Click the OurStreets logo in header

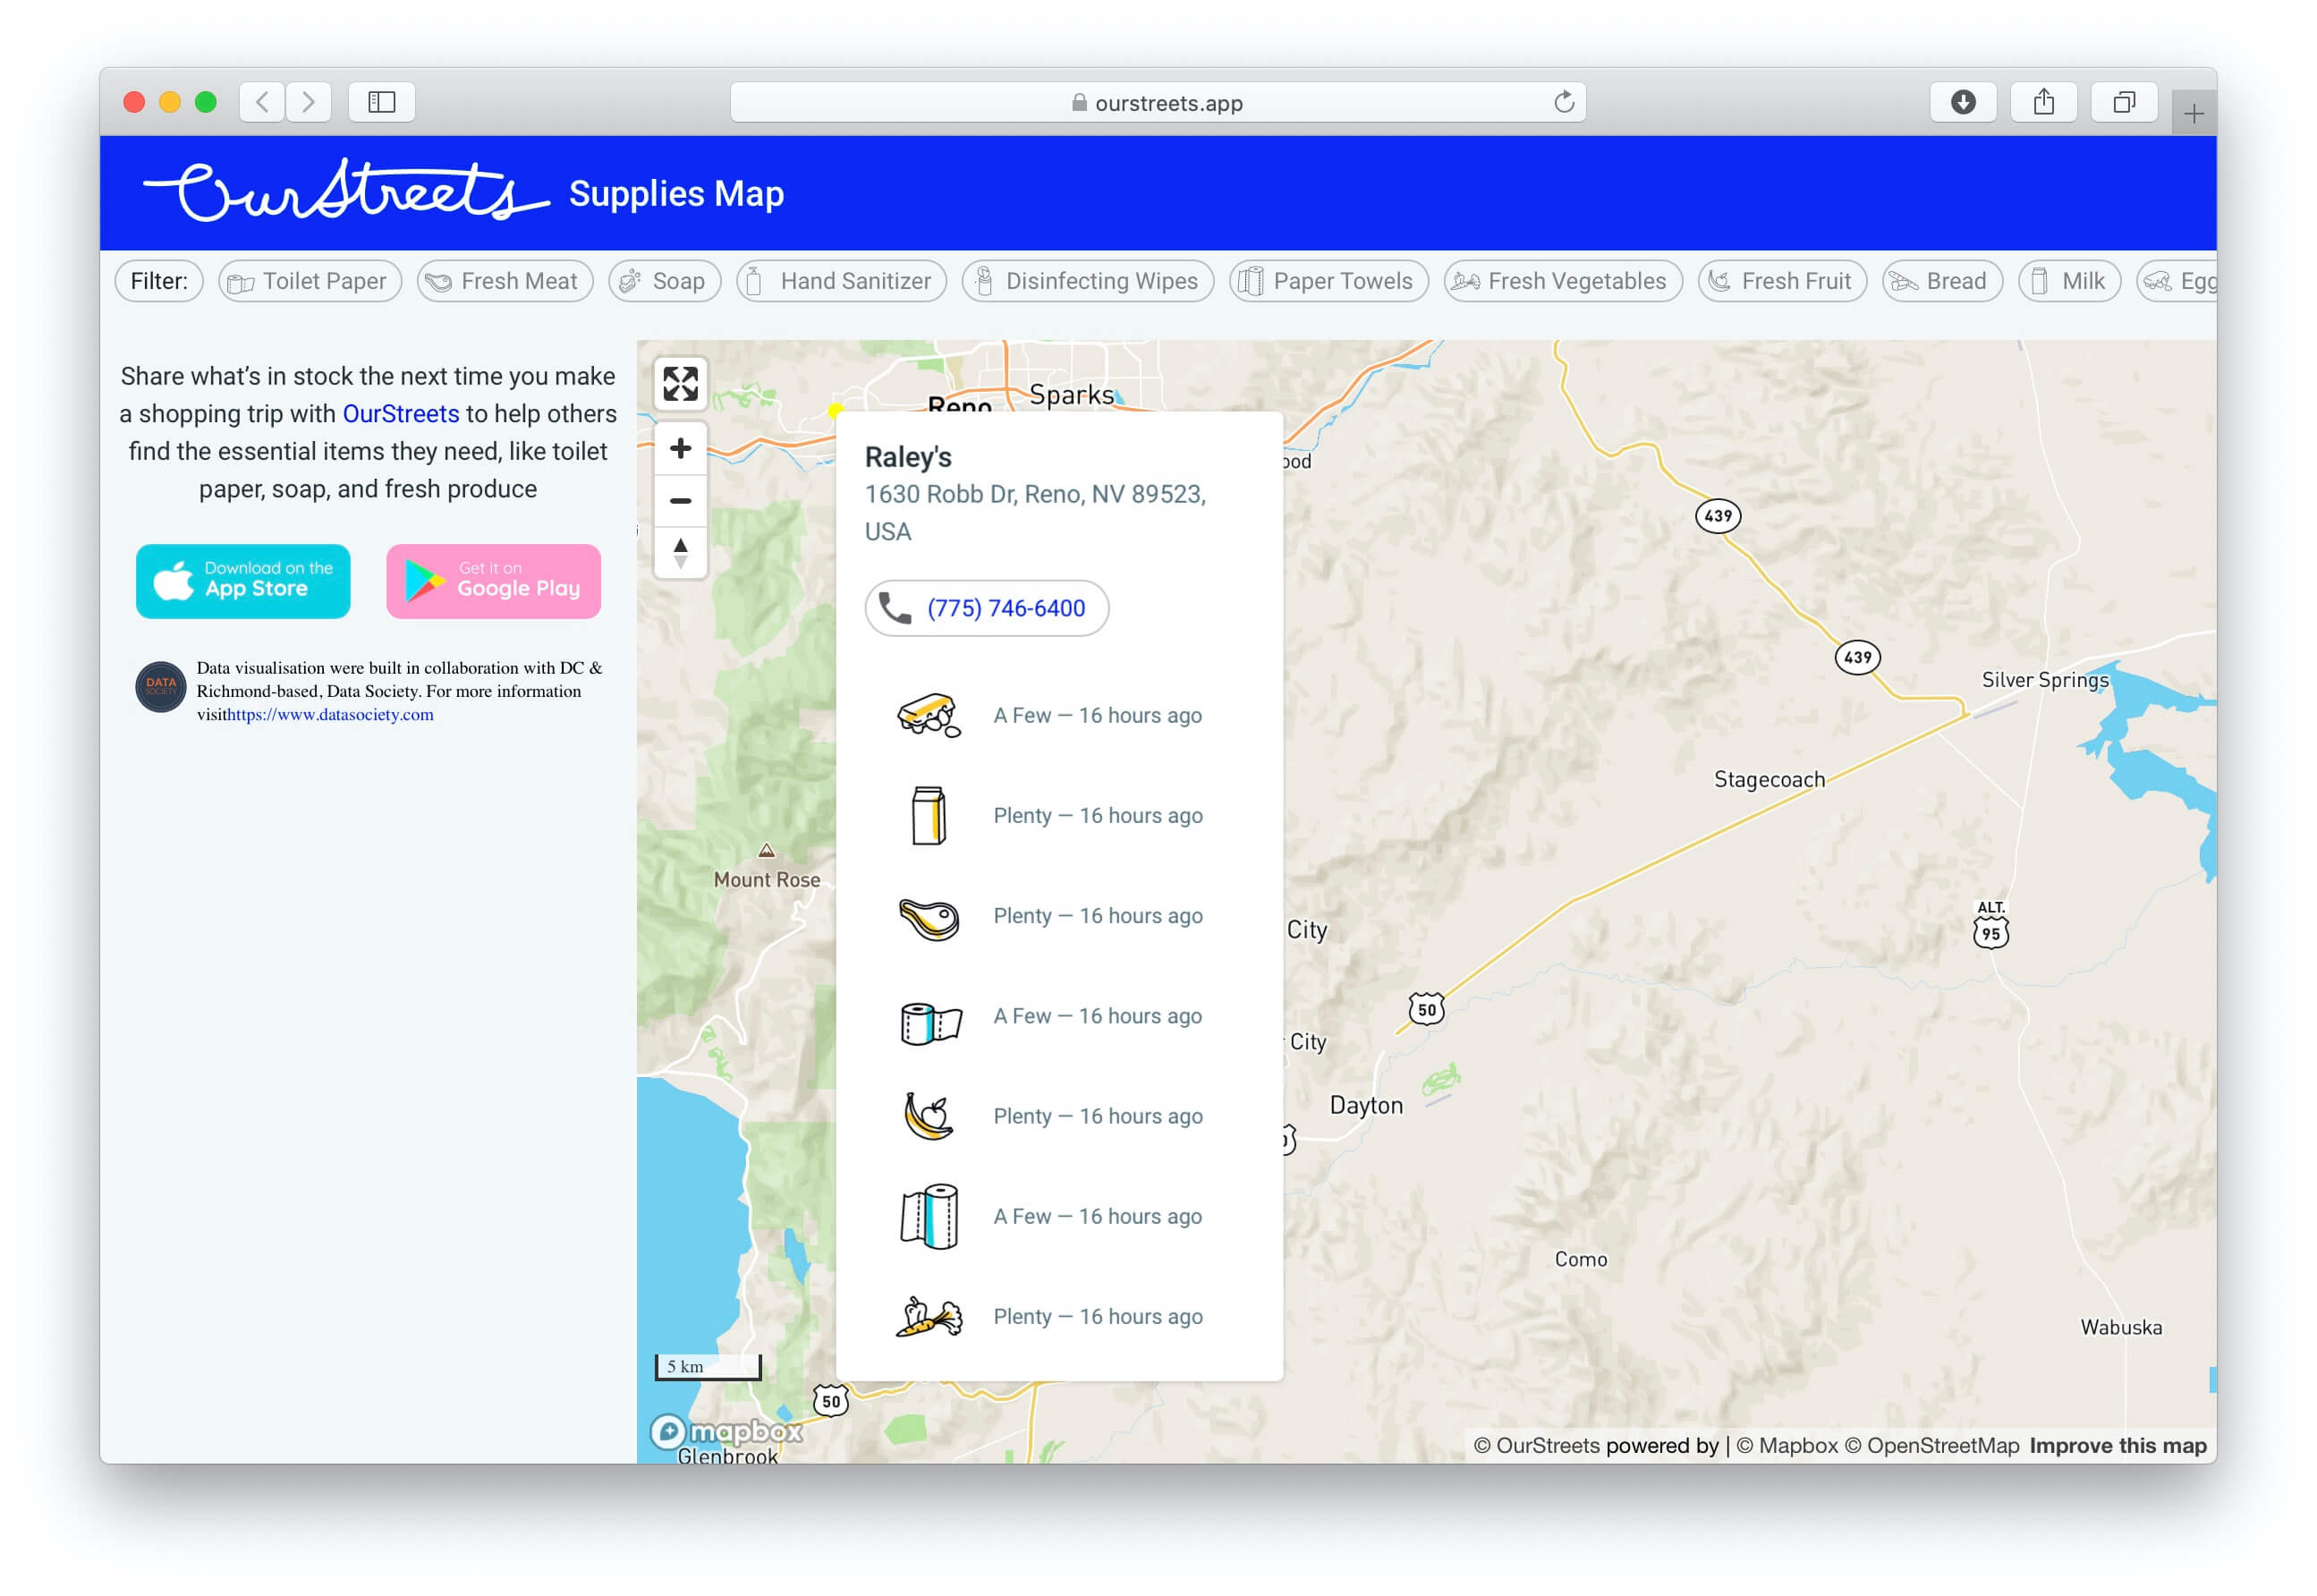pyautogui.click(x=345, y=191)
